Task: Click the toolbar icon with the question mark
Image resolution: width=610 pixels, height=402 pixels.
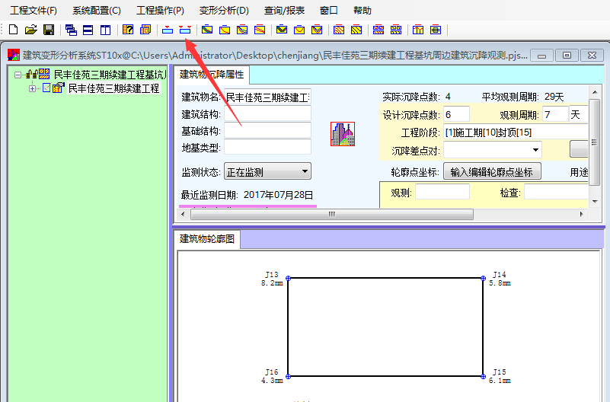Action: (128, 30)
